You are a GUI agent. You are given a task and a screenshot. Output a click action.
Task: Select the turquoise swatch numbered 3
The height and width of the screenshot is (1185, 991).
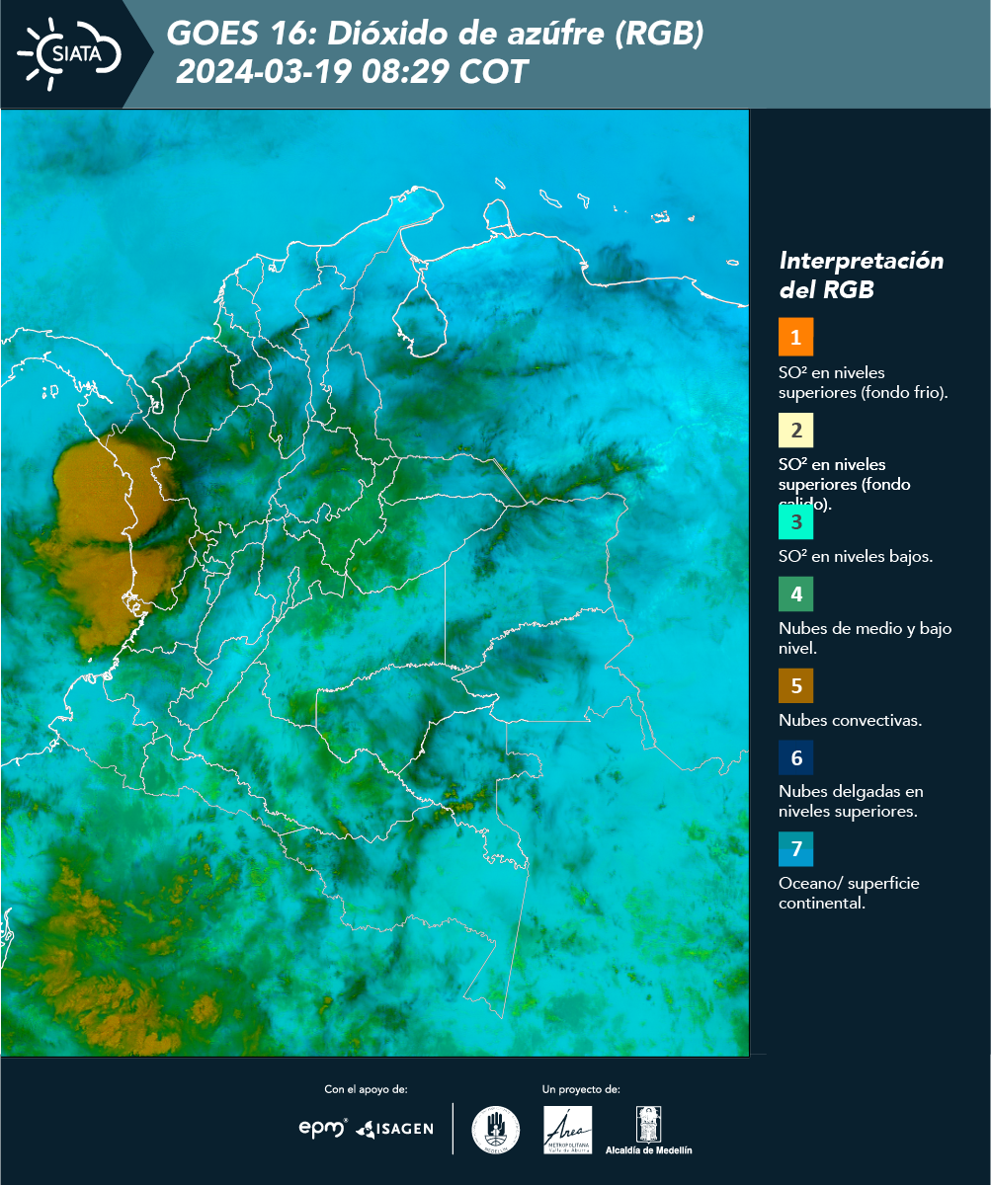click(795, 520)
